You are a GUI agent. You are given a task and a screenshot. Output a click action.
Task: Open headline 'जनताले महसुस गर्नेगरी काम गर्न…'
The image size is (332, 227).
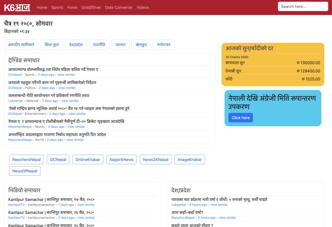tap(52, 82)
